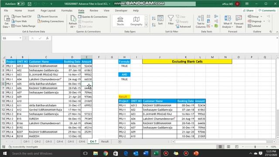279x157 pixels.
Task: Open the Advanced filter dialog
Action: point(183,27)
